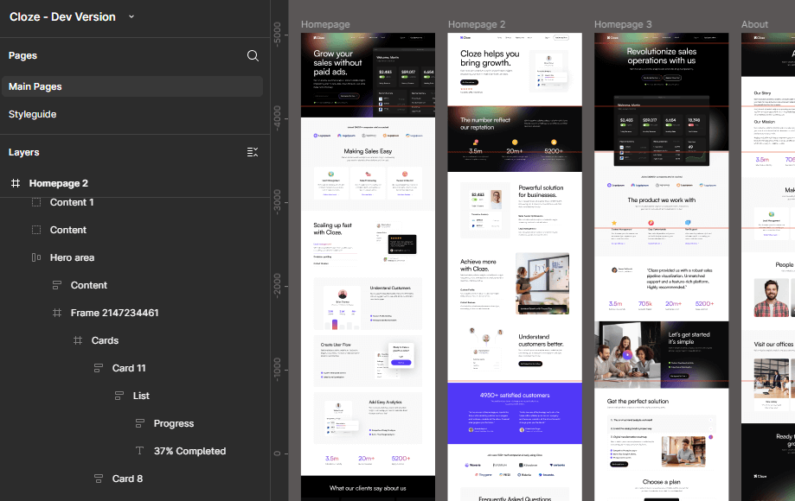Select the Content group layer below Content 1
Image resolution: width=795 pixels, height=501 pixels.
coord(68,230)
